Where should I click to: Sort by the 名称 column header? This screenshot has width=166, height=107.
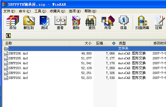(x=36, y=43)
